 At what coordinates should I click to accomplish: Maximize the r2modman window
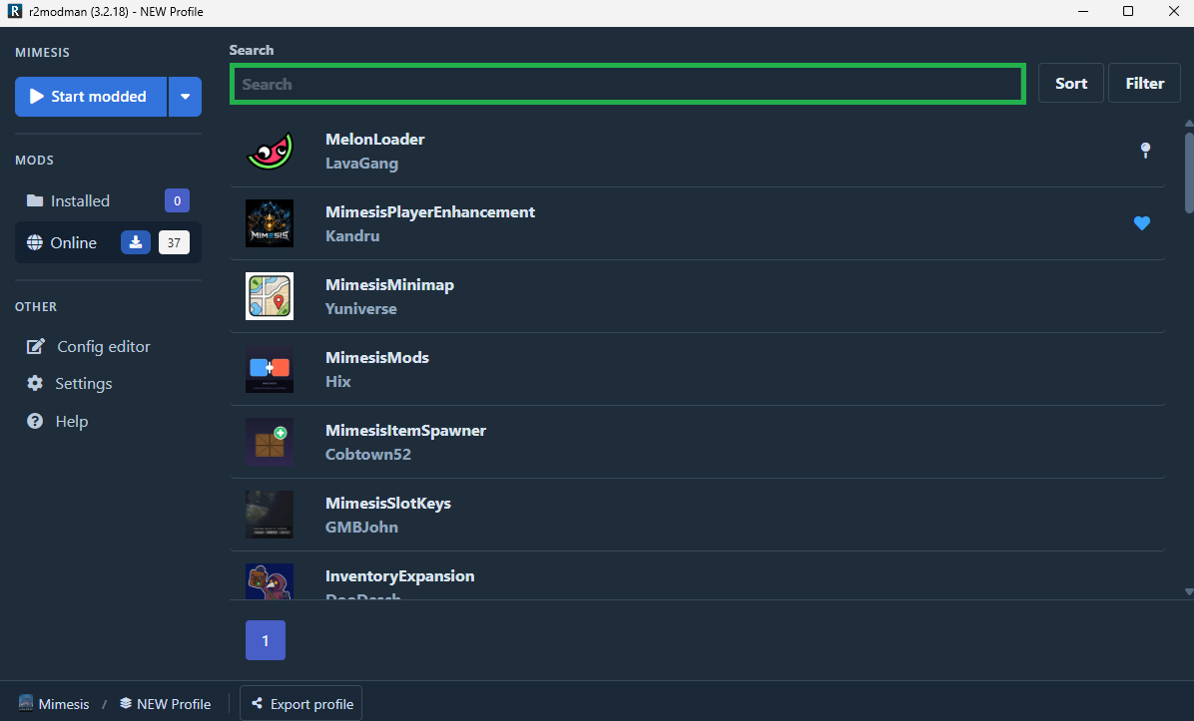tap(1128, 11)
